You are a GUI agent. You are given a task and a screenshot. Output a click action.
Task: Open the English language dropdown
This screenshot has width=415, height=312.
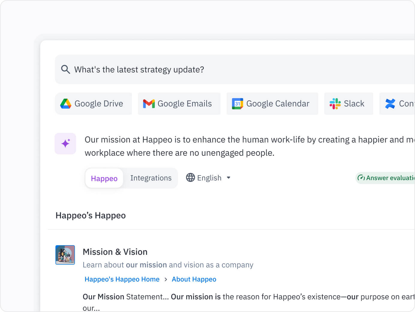[x=208, y=178]
